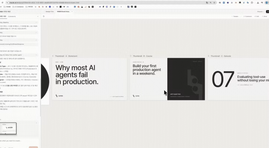The image size is (269, 148).
Task: Click 'Build your first production agent' text
Action: (x=147, y=70)
